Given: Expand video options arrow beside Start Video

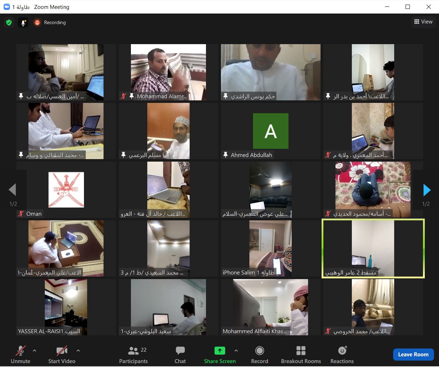Looking at the screenshot, I should point(78,351).
